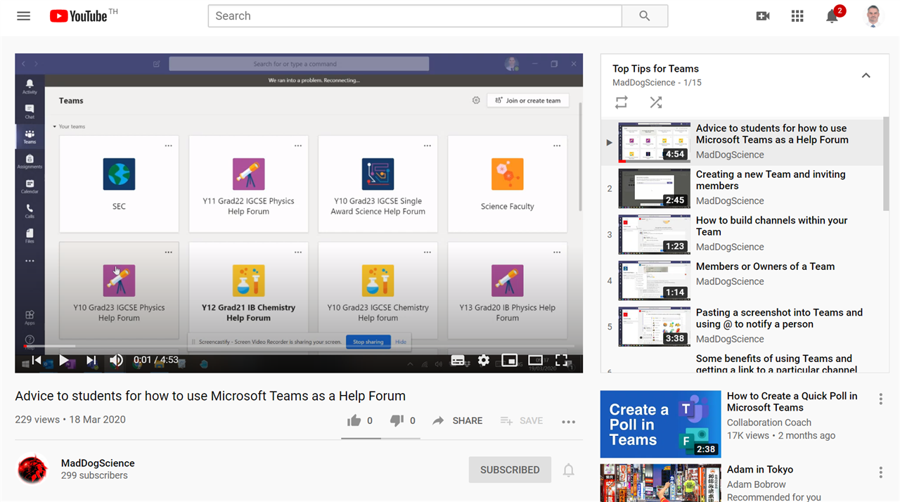Image resolution: width=900 pixels, height=502 pixels.
Task: Seek along the red video progress bar
Action: coord(299,346)
